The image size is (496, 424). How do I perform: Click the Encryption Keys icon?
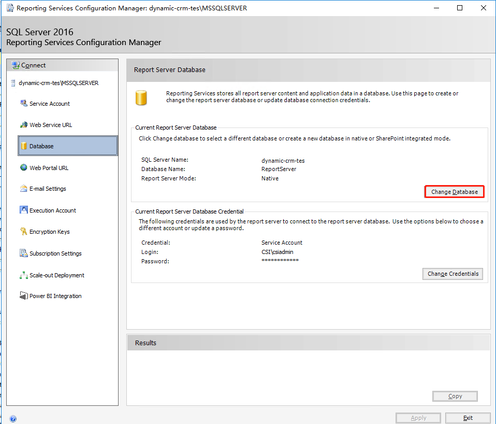point(24,232)
